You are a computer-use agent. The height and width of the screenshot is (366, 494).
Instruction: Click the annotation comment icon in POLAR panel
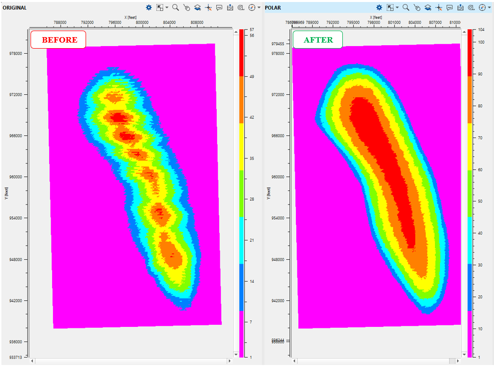[x=449, y=8]
